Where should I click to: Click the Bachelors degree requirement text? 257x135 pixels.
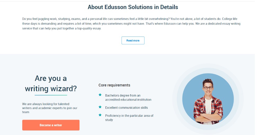128,97
